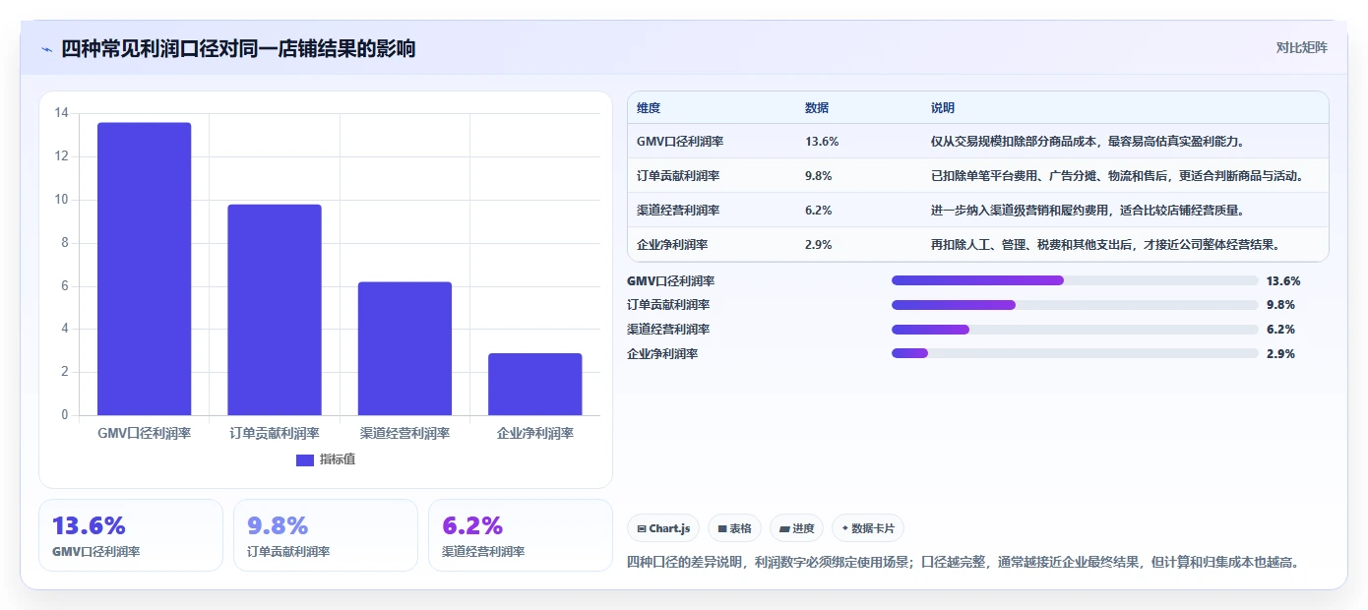Click 订单贡献利润率 cell in the table

click(x=678, y=176)
